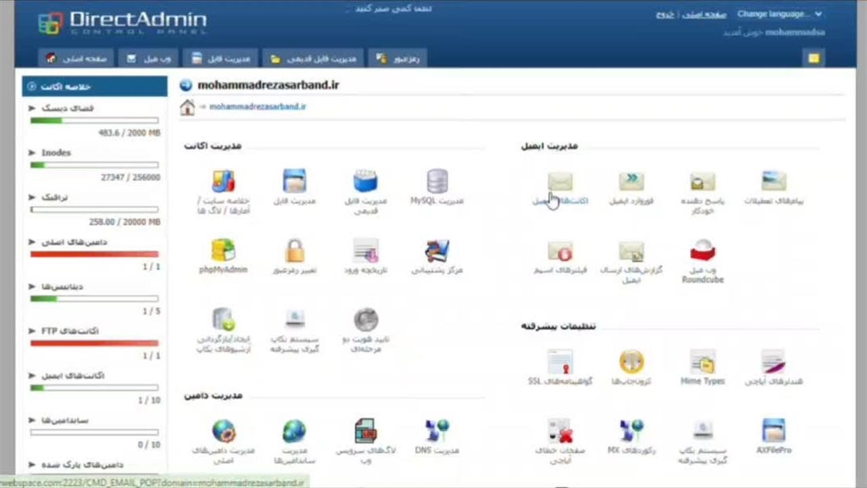
Task: Open the email forwarders icon
Action: 631,182
